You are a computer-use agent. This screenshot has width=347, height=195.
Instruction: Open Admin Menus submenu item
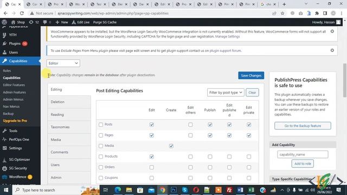(13, 100)
